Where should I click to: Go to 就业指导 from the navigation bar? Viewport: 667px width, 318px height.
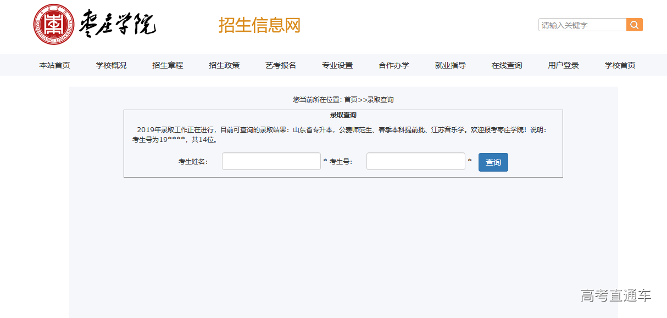[x=450, y=65]
